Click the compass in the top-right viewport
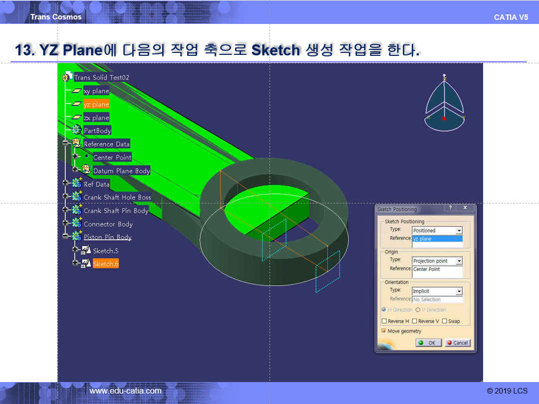 tap(445, 103)
